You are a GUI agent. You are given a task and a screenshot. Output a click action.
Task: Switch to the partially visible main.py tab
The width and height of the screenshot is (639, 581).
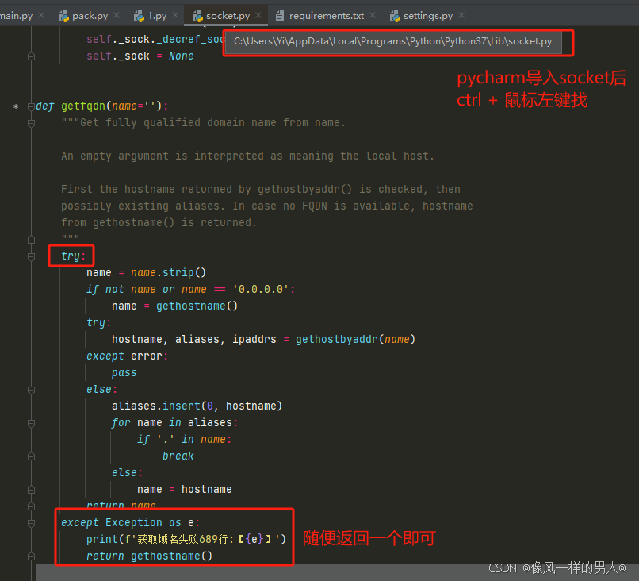(x=17, y=16)
